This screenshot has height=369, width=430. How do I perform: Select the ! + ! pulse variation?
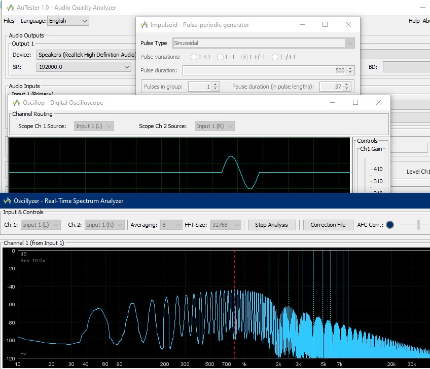[x=194, y=57]
